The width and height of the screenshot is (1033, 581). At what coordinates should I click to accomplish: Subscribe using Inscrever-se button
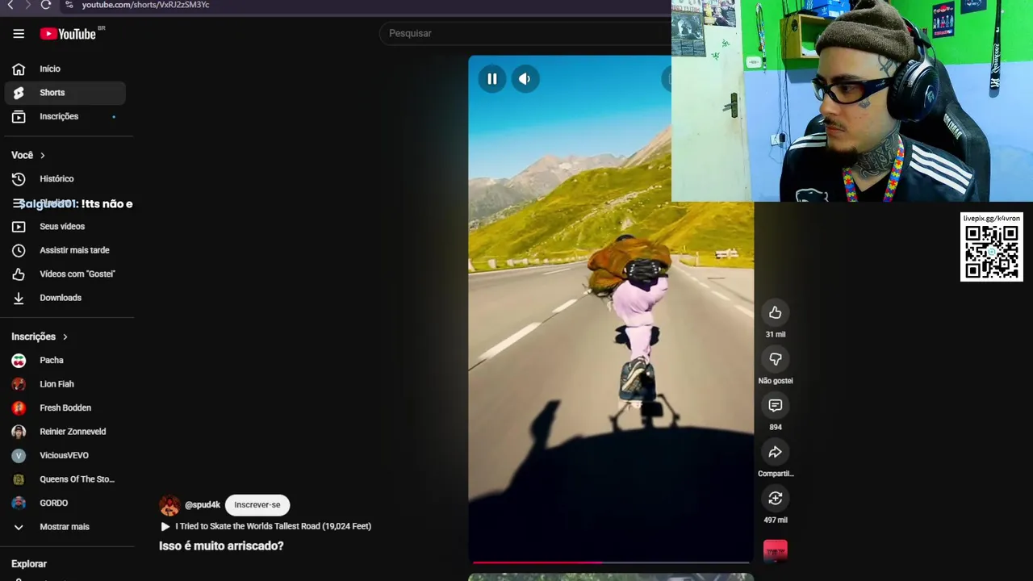click(257, 505)
